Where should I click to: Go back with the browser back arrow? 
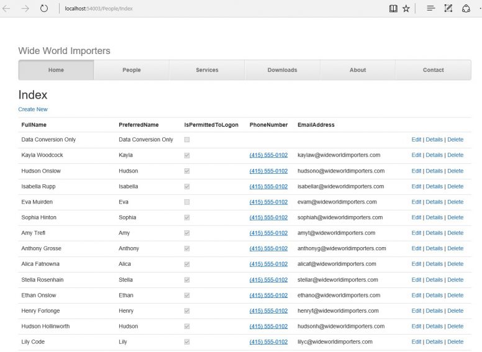coord(6,9)
